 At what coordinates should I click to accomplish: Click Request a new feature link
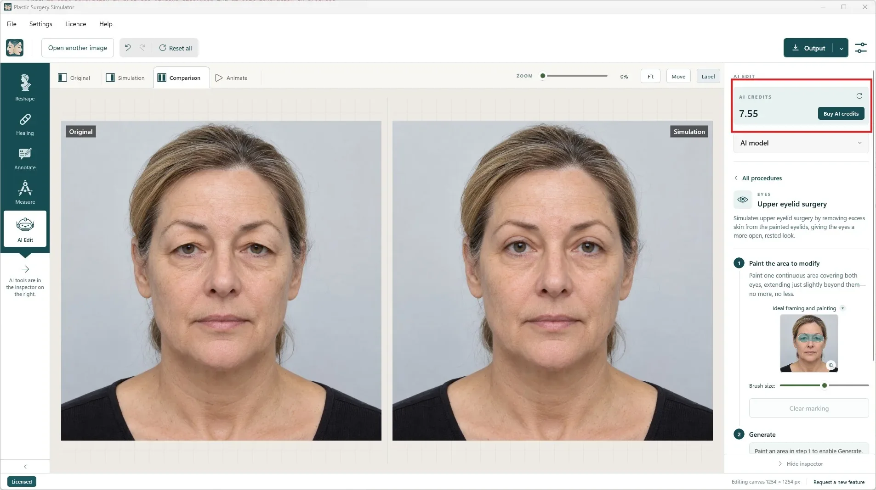point(838,482)
